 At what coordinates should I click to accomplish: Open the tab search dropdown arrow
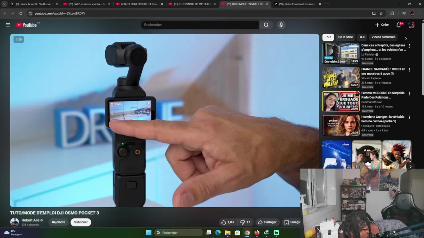click(x=4, y=4)
